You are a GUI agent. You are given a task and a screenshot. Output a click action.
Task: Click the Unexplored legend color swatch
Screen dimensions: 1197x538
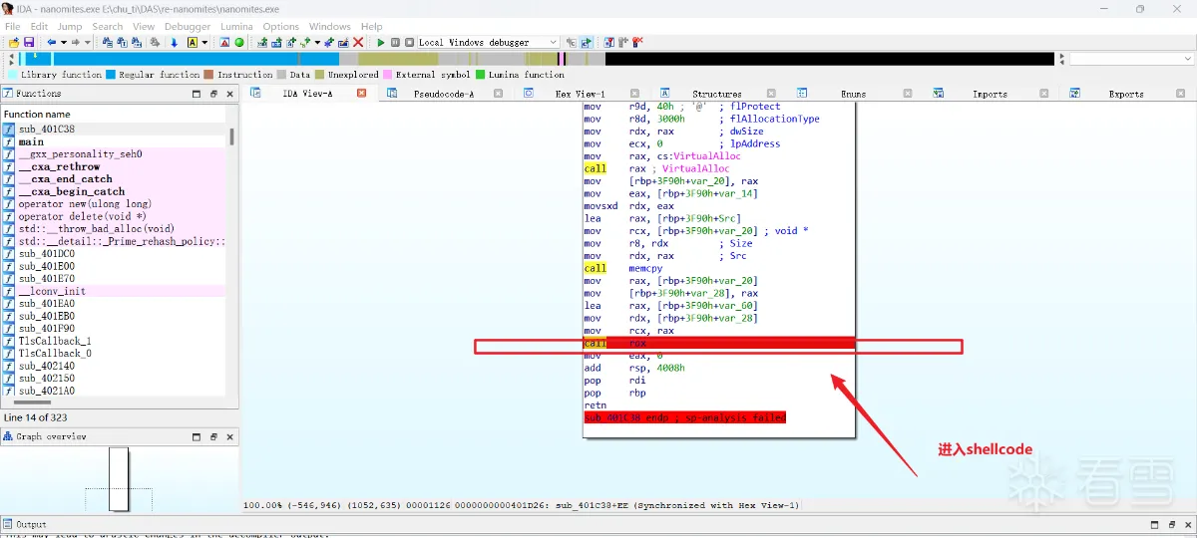click(x=320, y=75)
